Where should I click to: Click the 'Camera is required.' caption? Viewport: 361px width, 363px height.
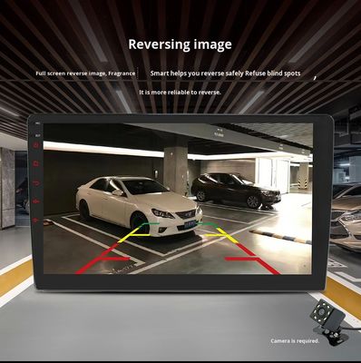click(295, 341)
